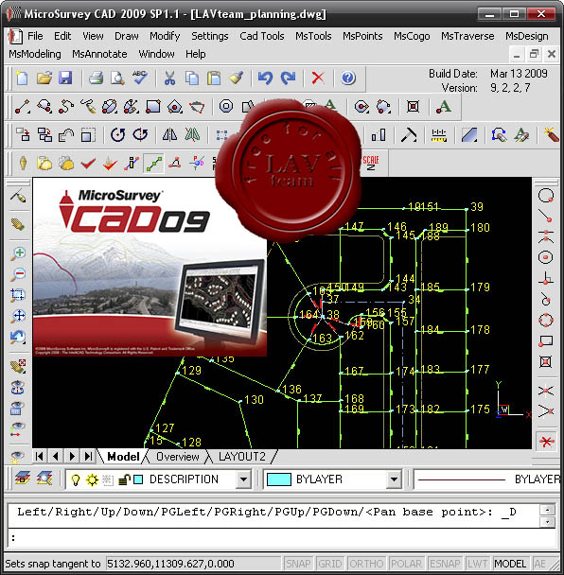Open the Cad Tools menu
The width and height of the screenshot is (564, 575).
pyautogui.click(x=261, y=36)
